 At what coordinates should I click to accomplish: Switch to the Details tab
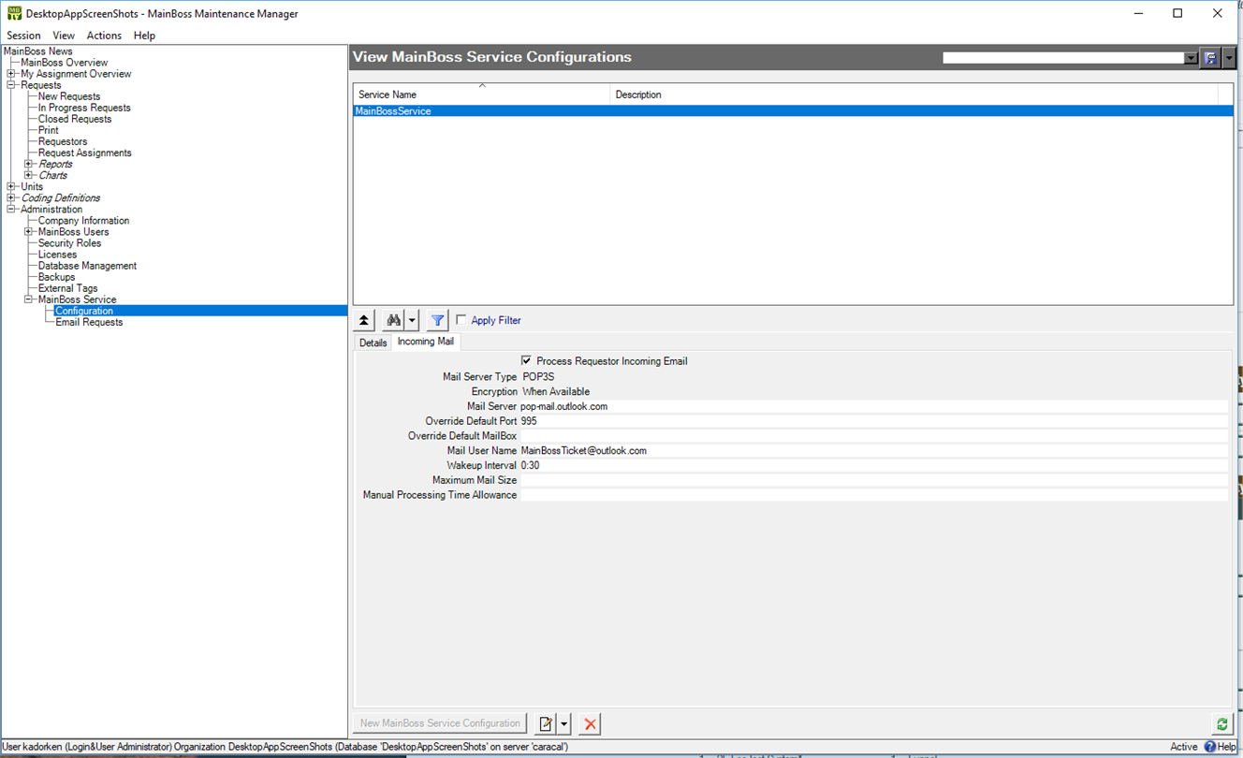pos(373,343)
